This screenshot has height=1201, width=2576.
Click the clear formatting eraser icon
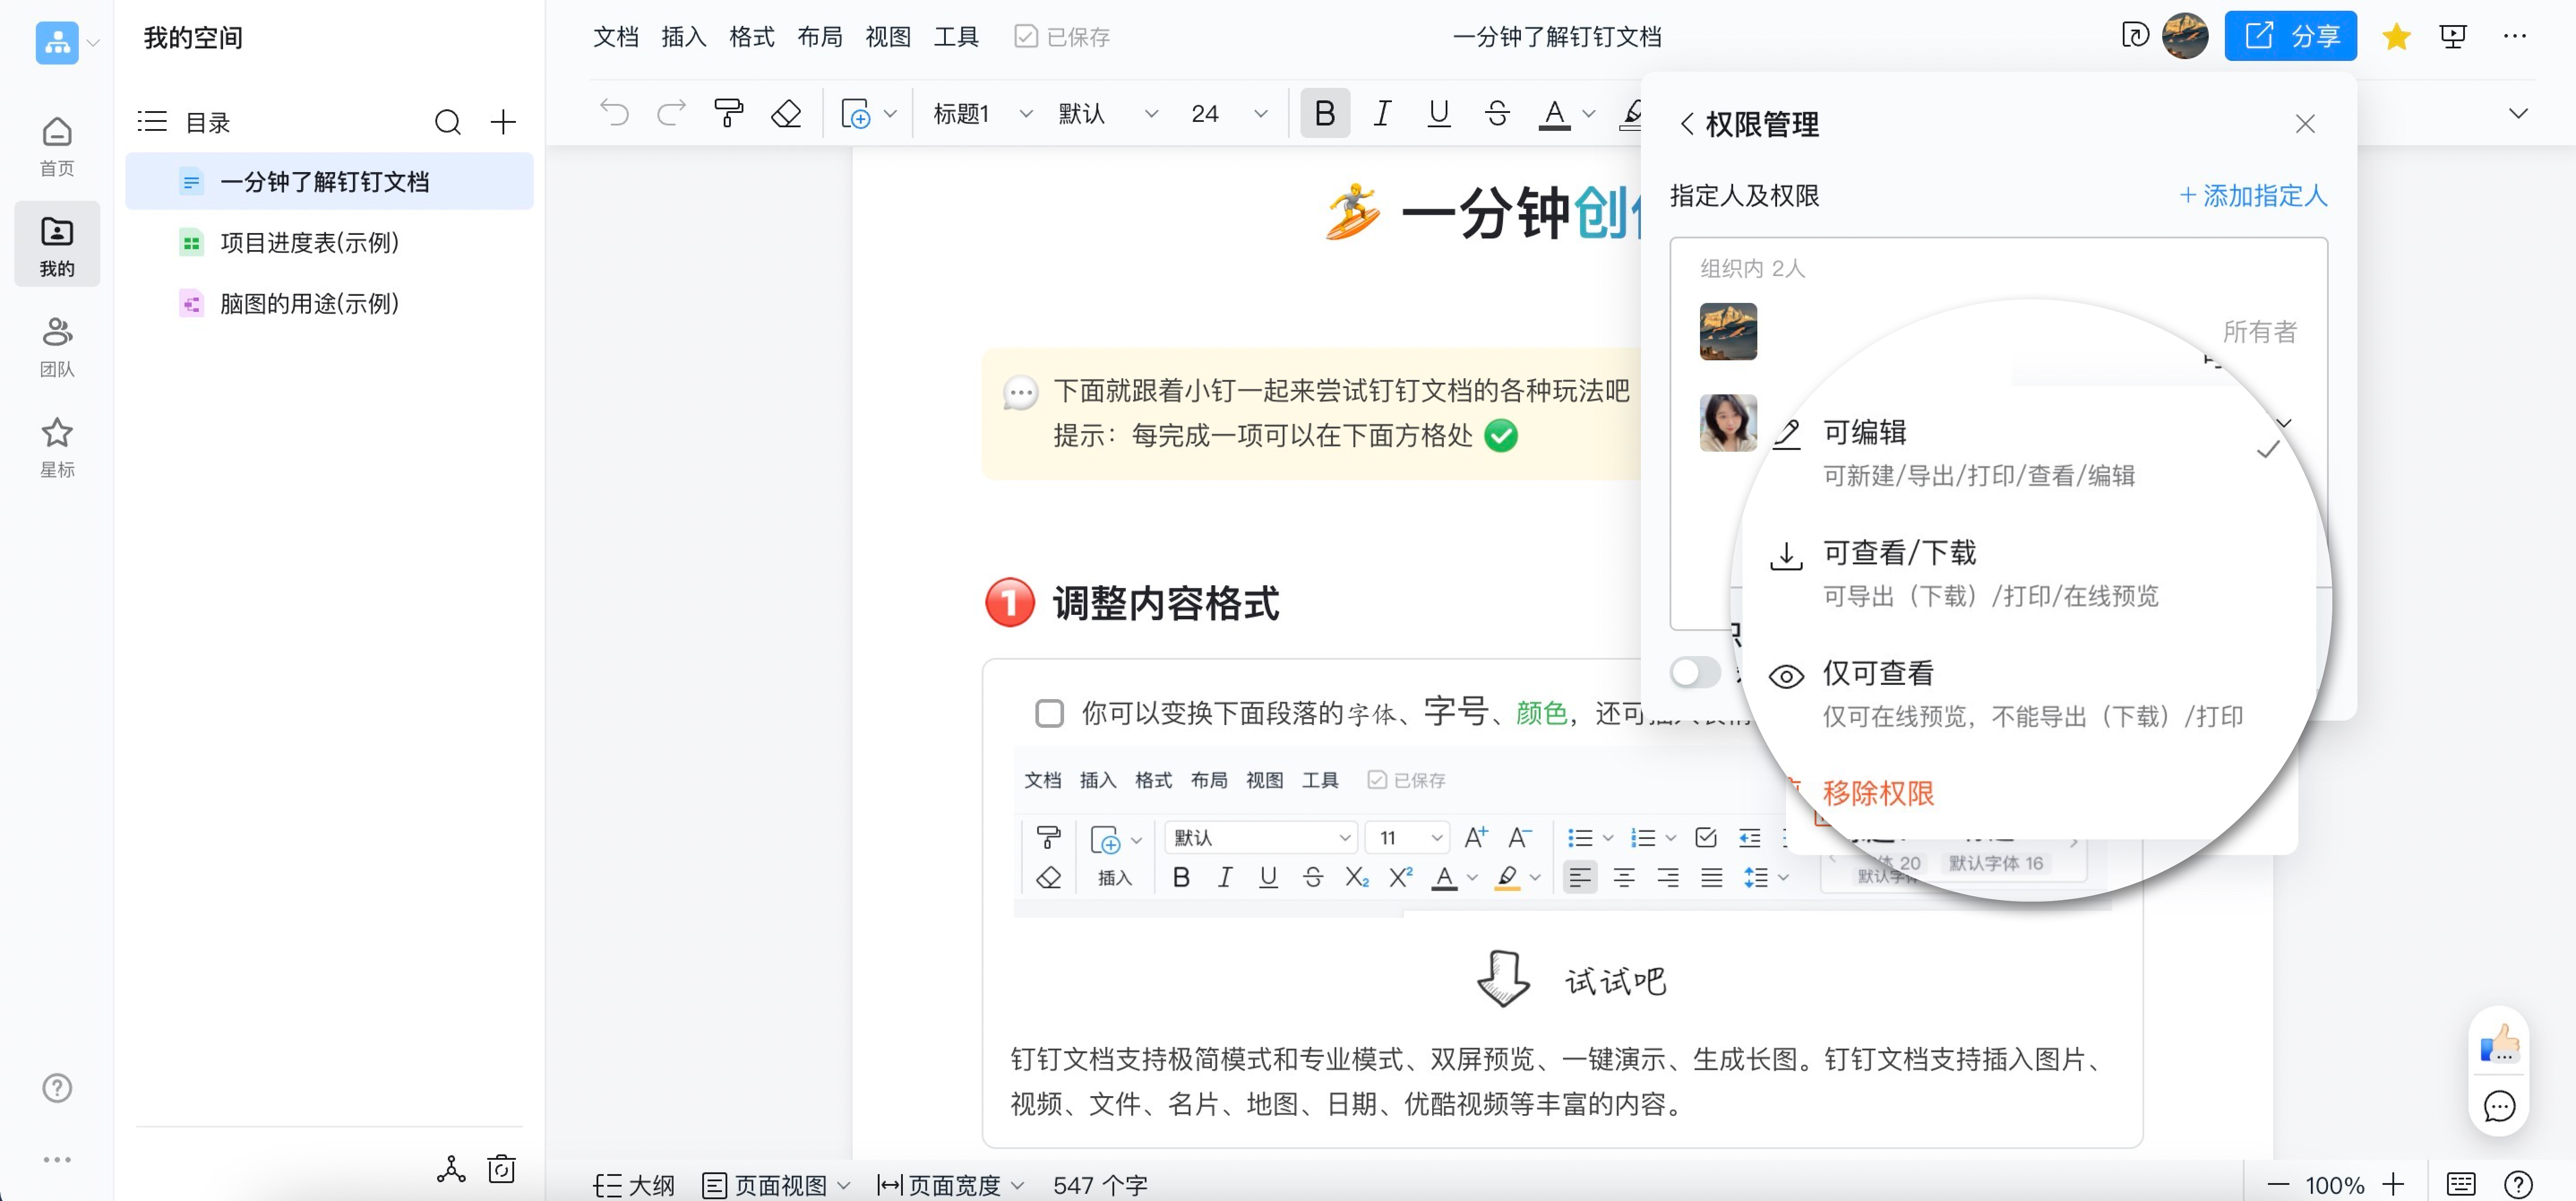click(x=786, y=113)
